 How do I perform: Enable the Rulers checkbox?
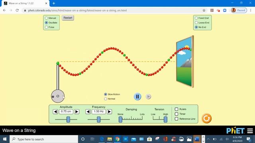click(177, 109)
